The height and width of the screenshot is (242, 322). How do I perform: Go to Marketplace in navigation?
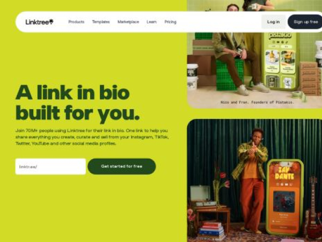pyautogui.click(x=128, y=22)
